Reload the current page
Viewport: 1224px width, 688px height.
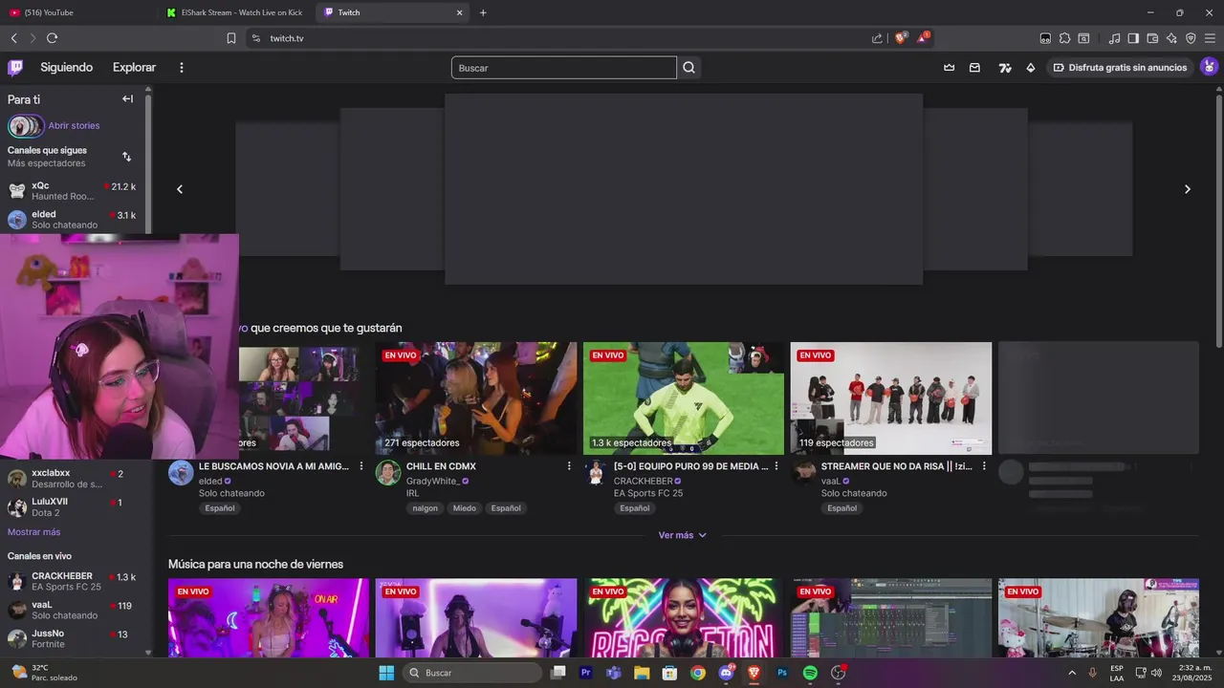52,38
